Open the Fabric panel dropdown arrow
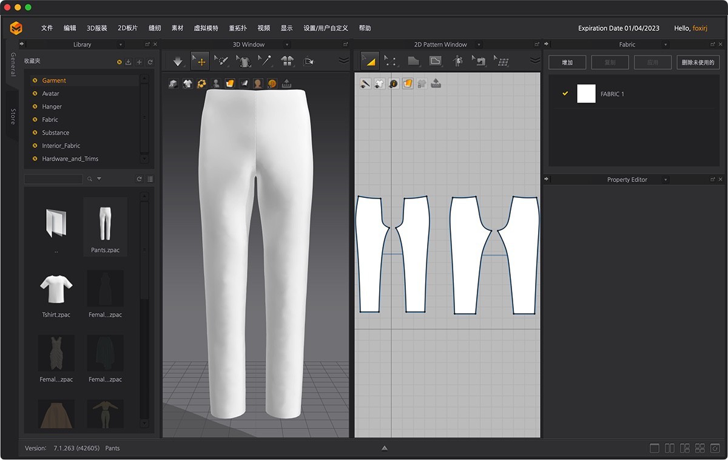The height and width of the screenshot is (460, 728). [x=666, y=44]
